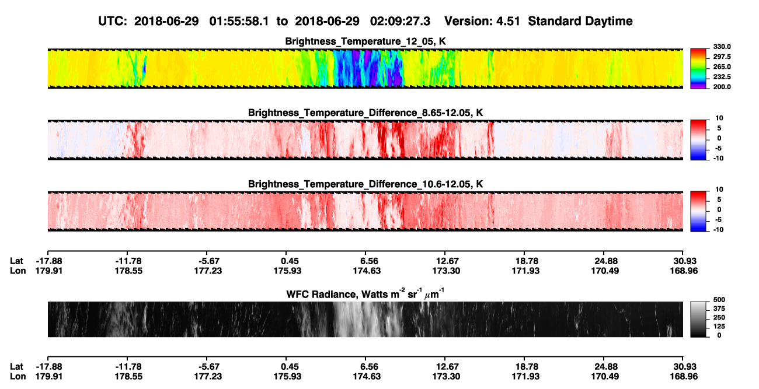Select the WFC Radiance panel title
This screenshot has height=389, width=759.
point(365,293)
